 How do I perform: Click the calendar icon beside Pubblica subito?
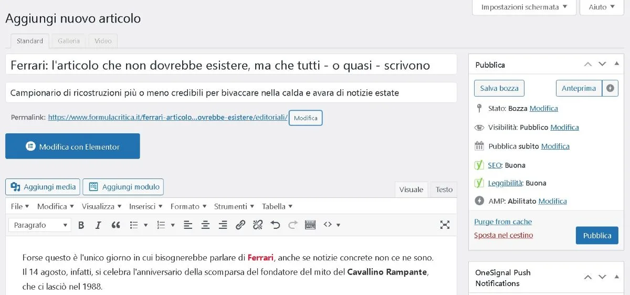479,146
